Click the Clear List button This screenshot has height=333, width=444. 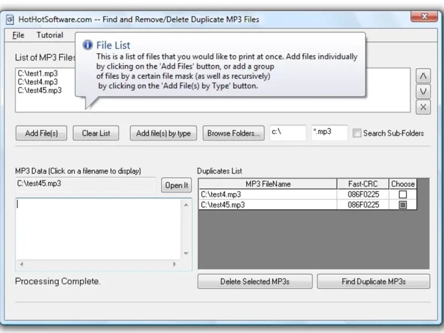point(96,133)
